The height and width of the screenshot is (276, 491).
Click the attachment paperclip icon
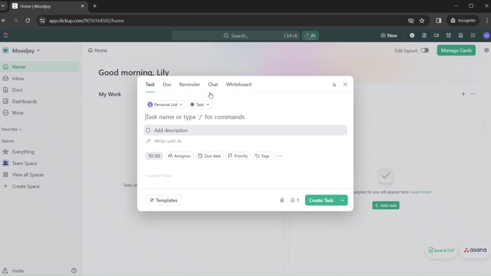(282, 200)
